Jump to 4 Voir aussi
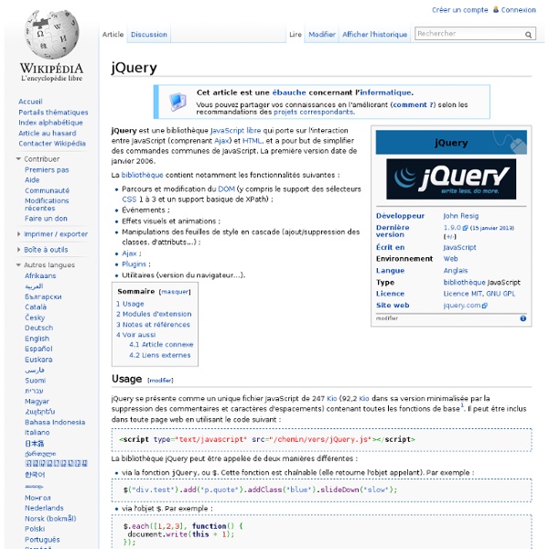Screen dimensions: 549x549 pyautogui.click(x=135, y=335)
